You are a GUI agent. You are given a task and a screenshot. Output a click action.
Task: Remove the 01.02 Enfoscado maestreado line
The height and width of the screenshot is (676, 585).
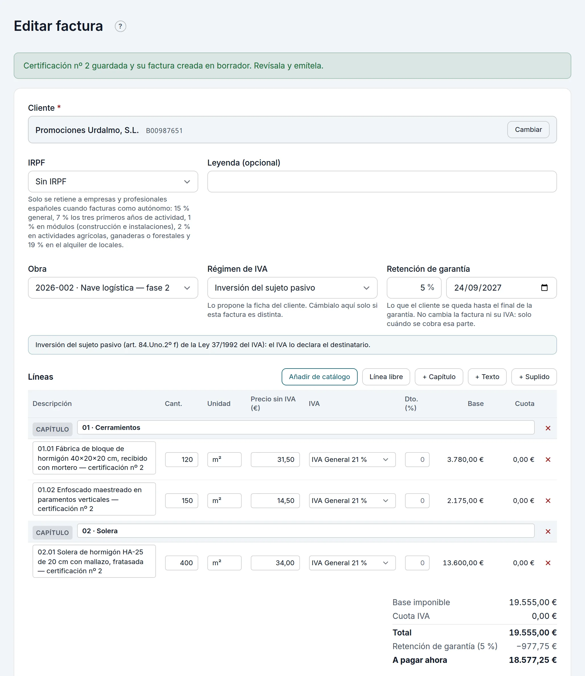point(548,500)
